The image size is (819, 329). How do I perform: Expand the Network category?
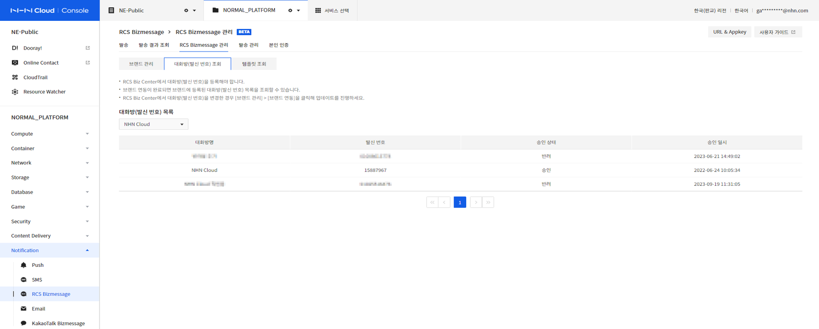tap(50, 163)
